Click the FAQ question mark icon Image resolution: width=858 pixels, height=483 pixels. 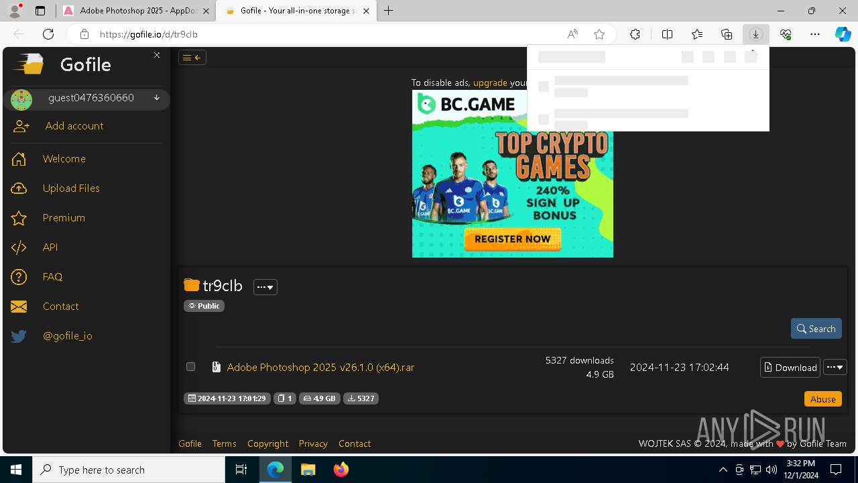click(19, 277)
